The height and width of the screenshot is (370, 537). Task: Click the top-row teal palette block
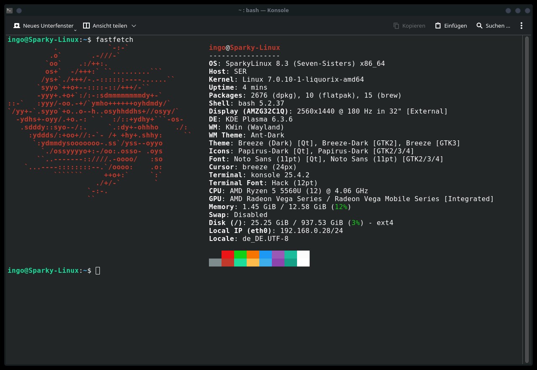[x=291, y=254]
